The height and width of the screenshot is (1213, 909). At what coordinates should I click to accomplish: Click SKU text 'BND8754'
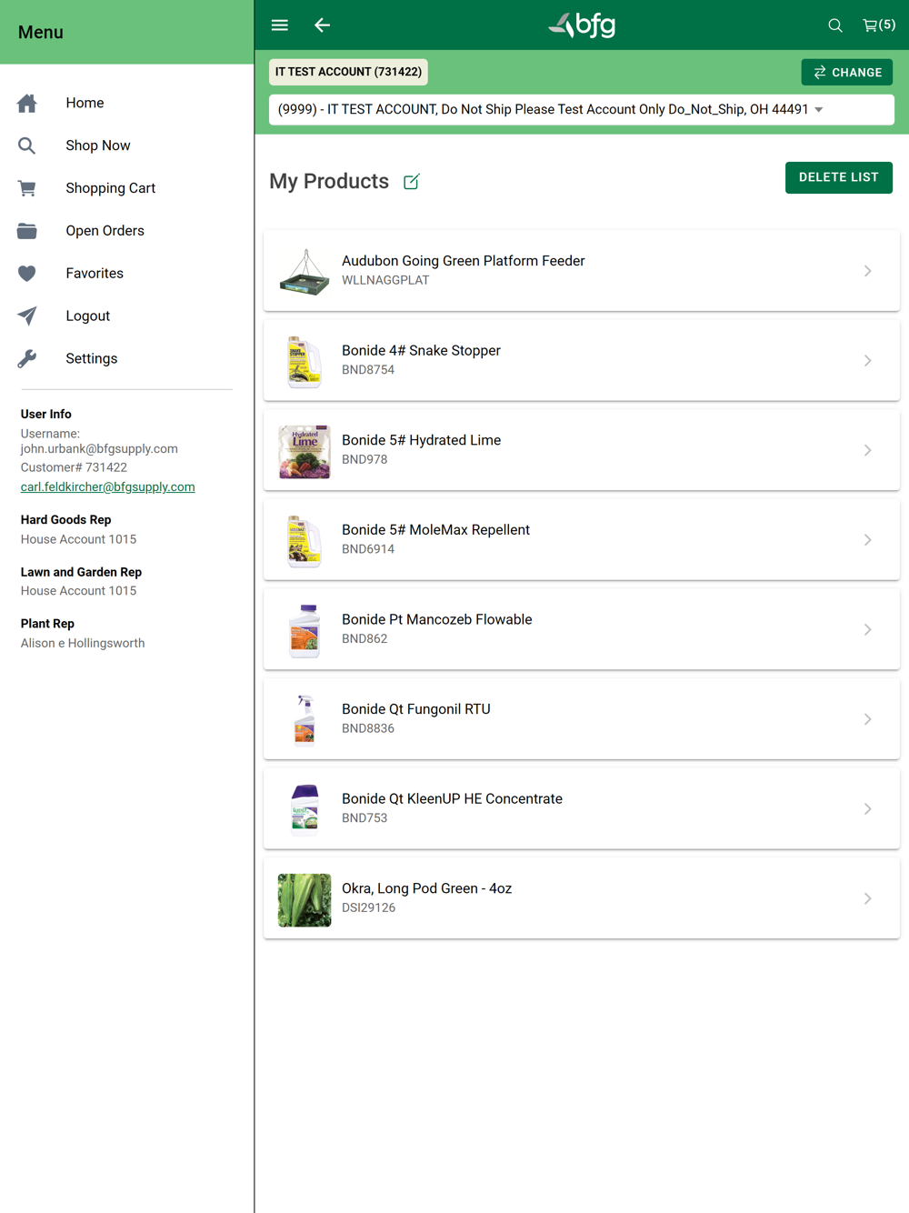[x=368, y=370]
